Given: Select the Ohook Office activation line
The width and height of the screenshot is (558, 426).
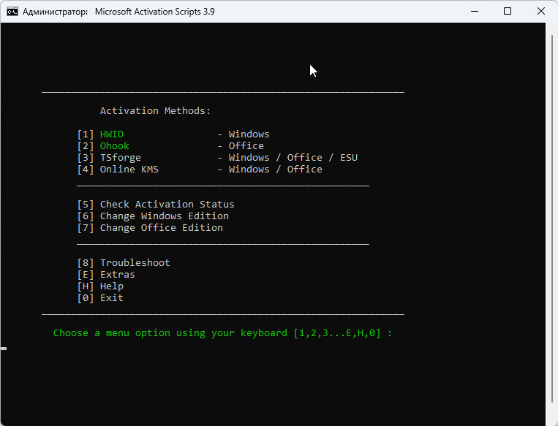Looking at the screenshot, I should (115, 146).
